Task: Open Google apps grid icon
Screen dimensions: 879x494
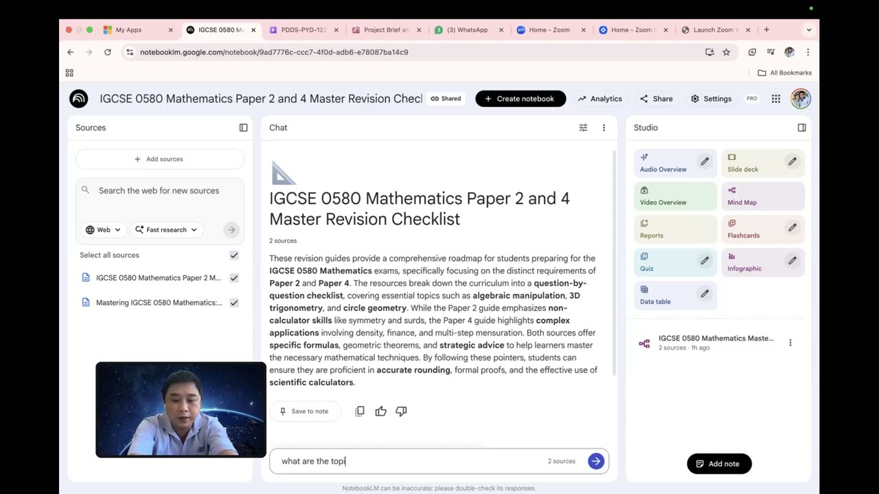Action: point(776,99)
